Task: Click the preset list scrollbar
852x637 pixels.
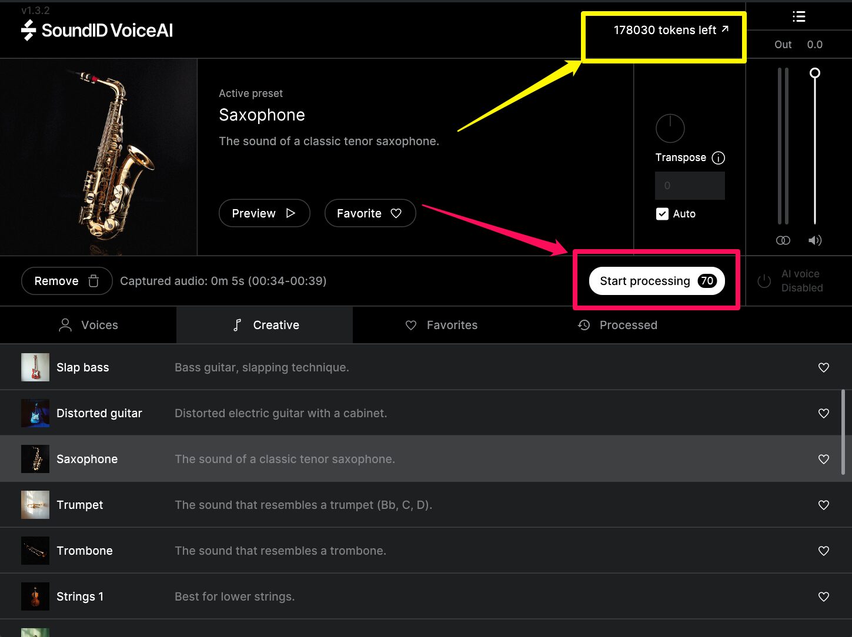Action: click(843, 432)
